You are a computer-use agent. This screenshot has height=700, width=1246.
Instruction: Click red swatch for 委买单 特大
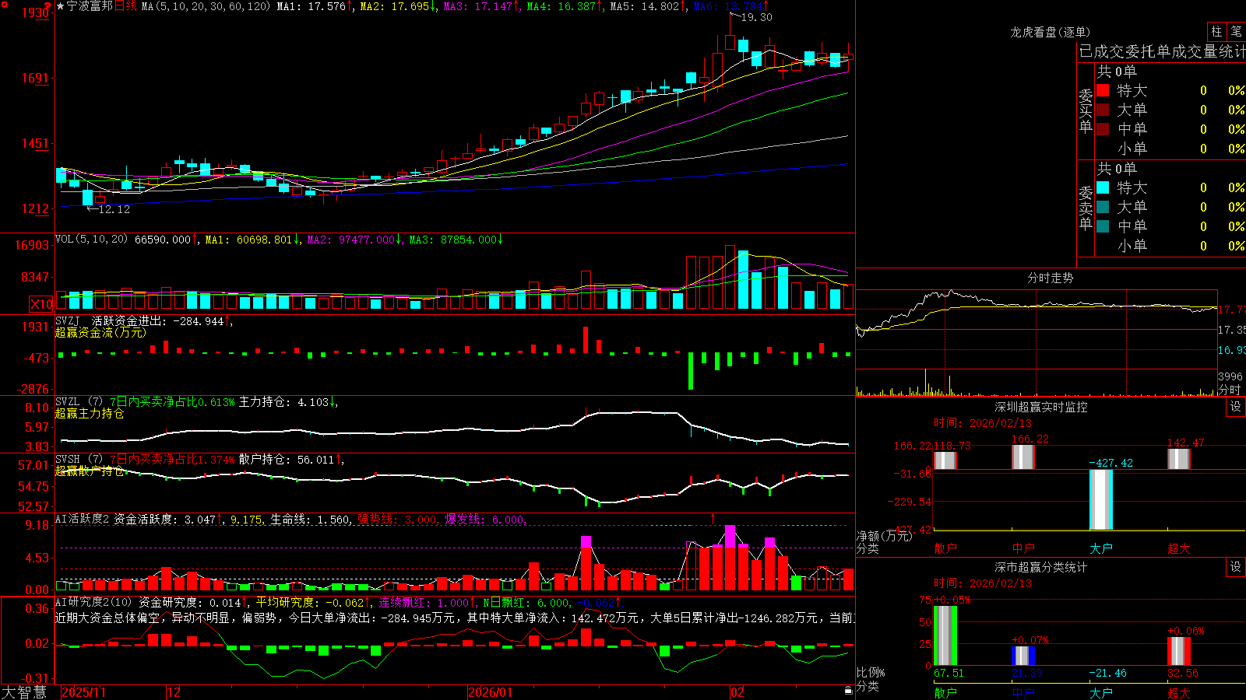(x=1103, y=90)
